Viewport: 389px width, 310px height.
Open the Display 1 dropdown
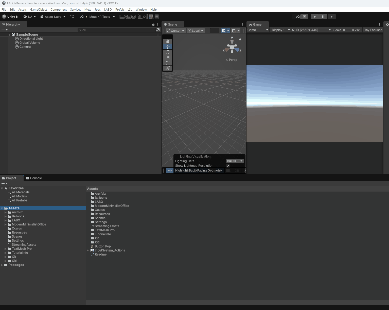pos(280,30)
